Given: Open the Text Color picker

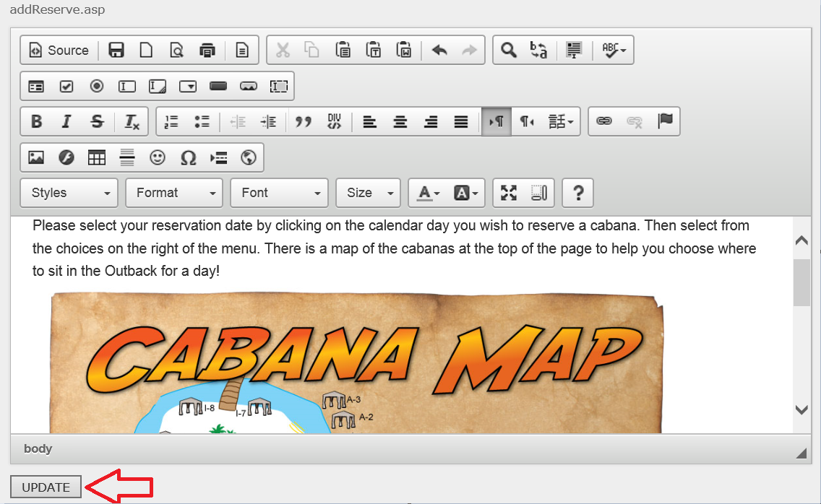Looking at the screenshot, I should pos(429,193).
